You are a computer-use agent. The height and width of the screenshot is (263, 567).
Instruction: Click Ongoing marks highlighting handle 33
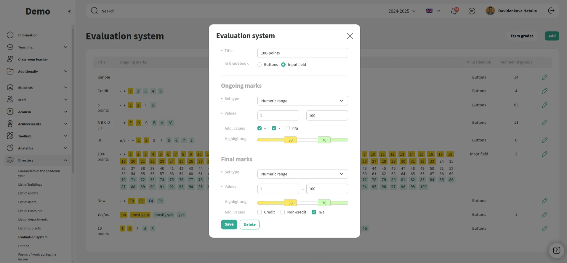pyautogui.click(x=290, y=140)
